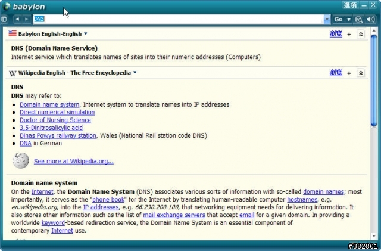Open Internet link before 'use.'
The image size is (381, 251).
tap(62, 231)
